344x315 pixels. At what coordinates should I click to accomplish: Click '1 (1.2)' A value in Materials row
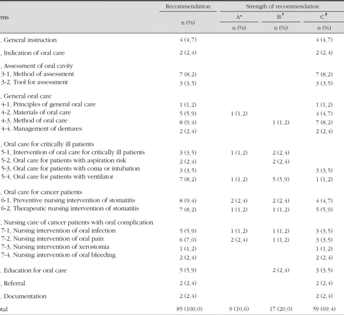click(239, 113)
